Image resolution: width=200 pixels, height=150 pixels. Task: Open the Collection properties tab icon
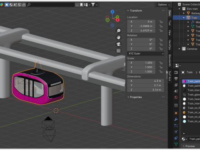176,105
